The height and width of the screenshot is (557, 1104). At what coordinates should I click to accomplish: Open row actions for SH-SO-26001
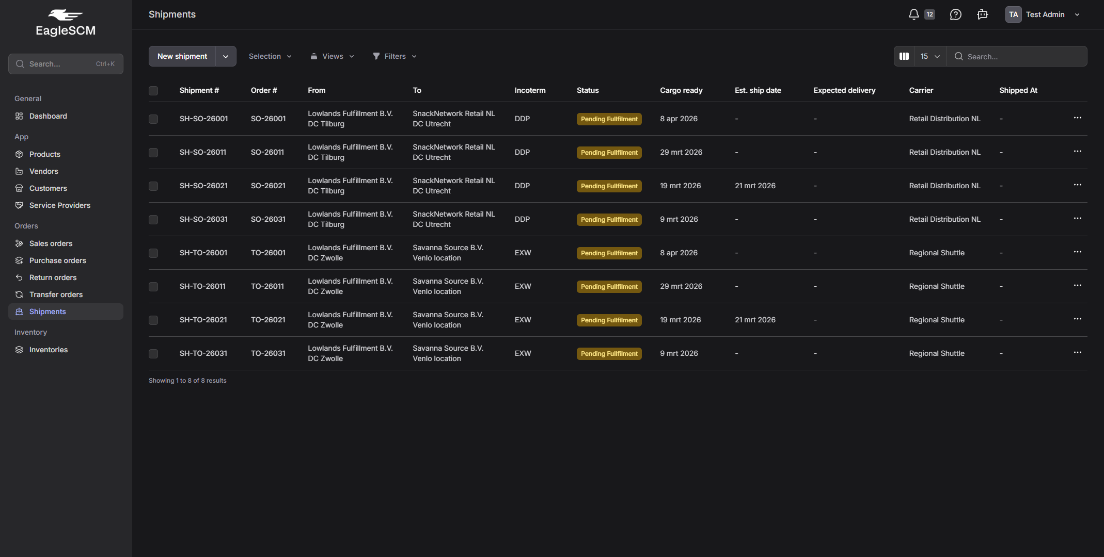(x=1077, y=118)
